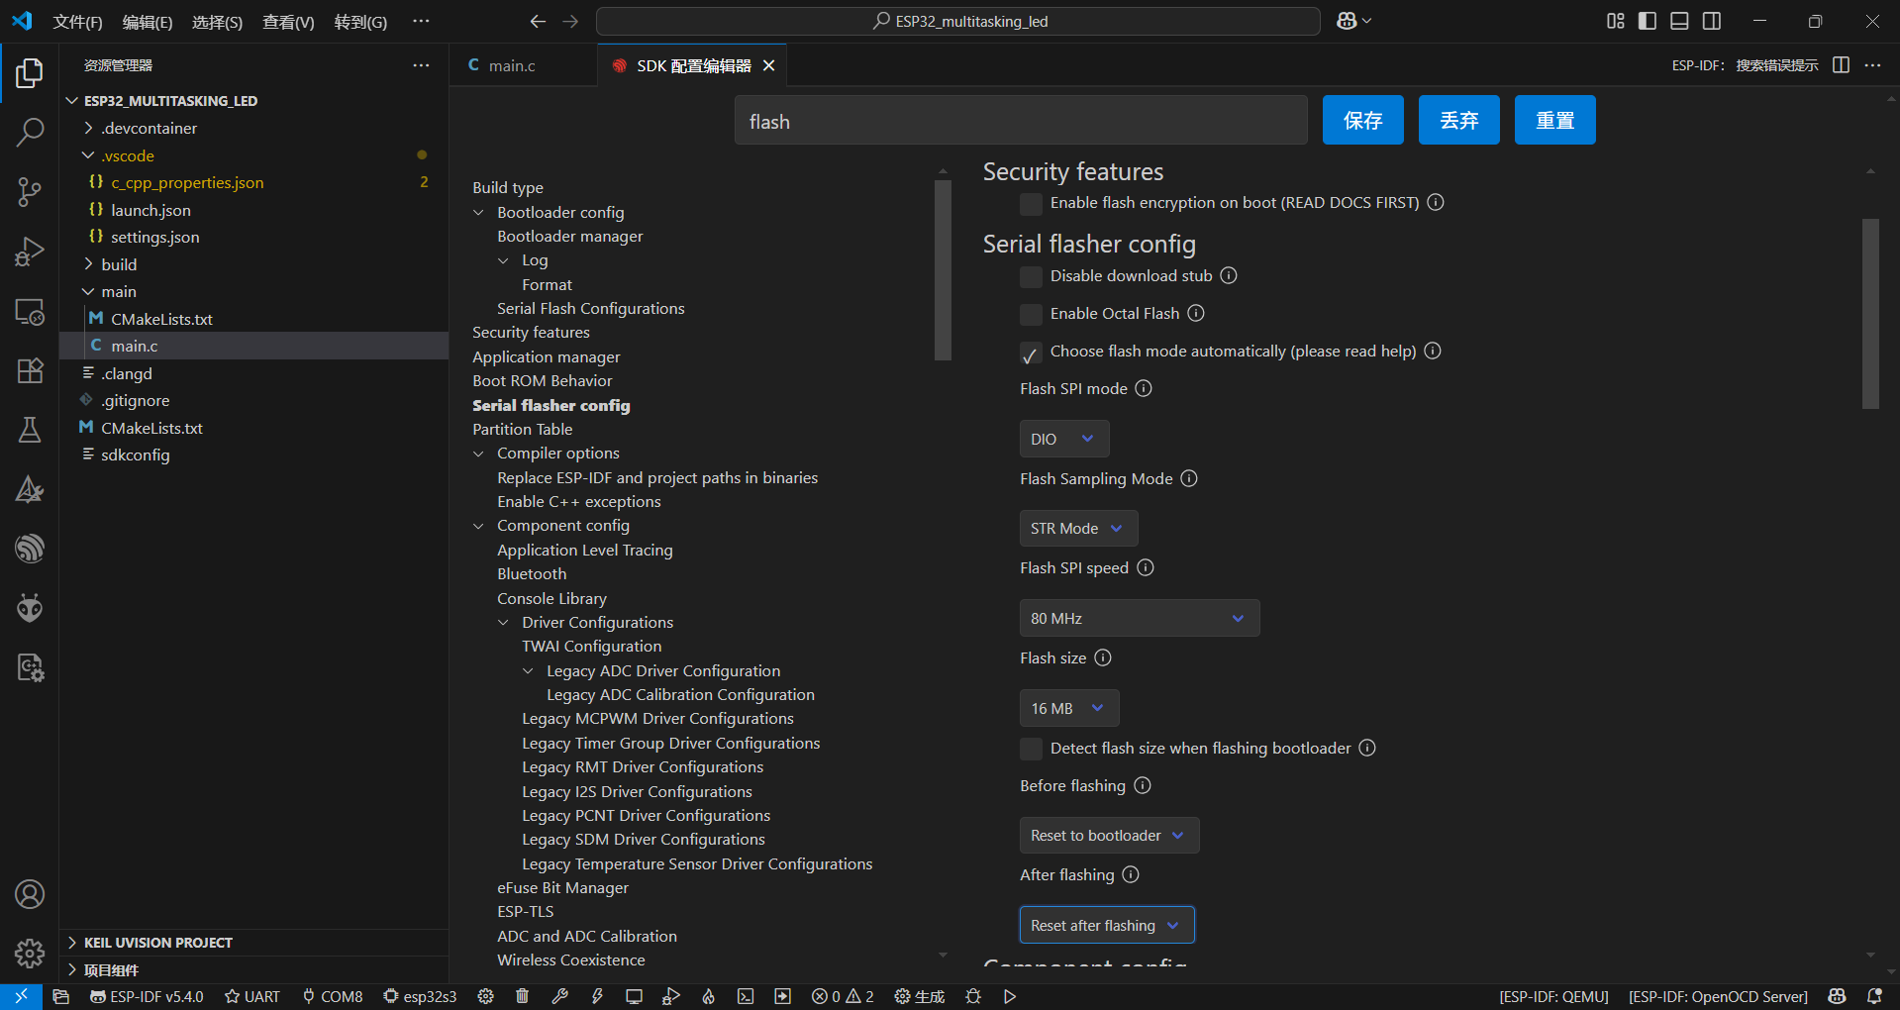Split the editor to the right

pyautogui.click(x=1841, y=65)
